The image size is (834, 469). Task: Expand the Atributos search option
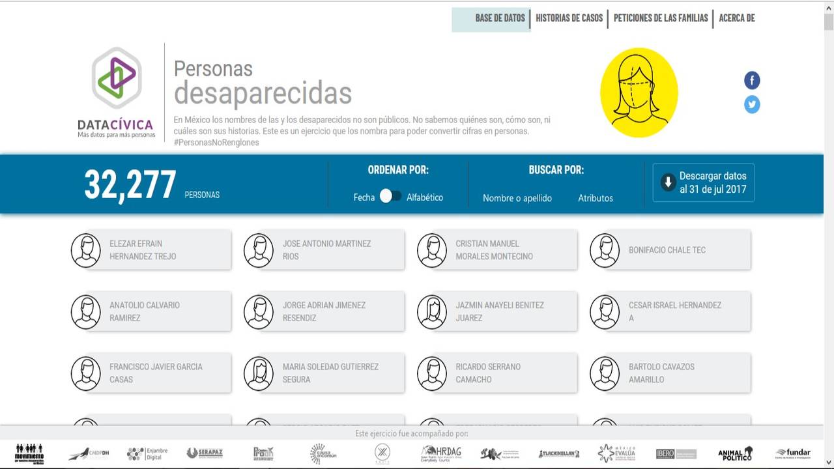(595, 198)
